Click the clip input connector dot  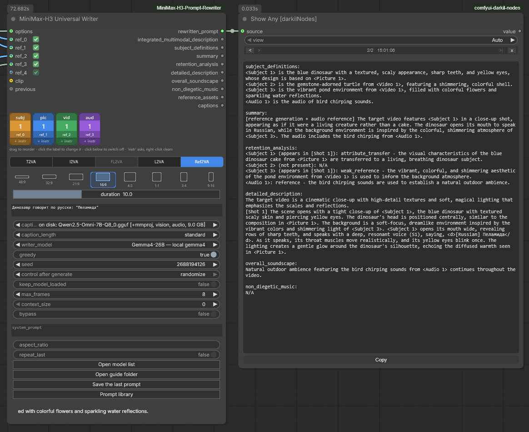[x=11, y=80]
